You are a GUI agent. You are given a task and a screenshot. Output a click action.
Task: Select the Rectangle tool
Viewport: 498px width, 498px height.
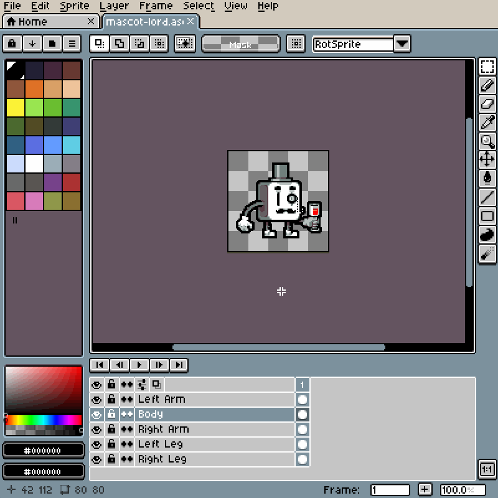click(x=487, y=214)
